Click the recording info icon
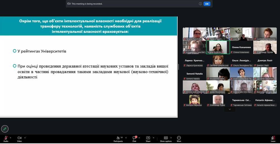This screenshot has width=280, height=144. pos(200,4)
